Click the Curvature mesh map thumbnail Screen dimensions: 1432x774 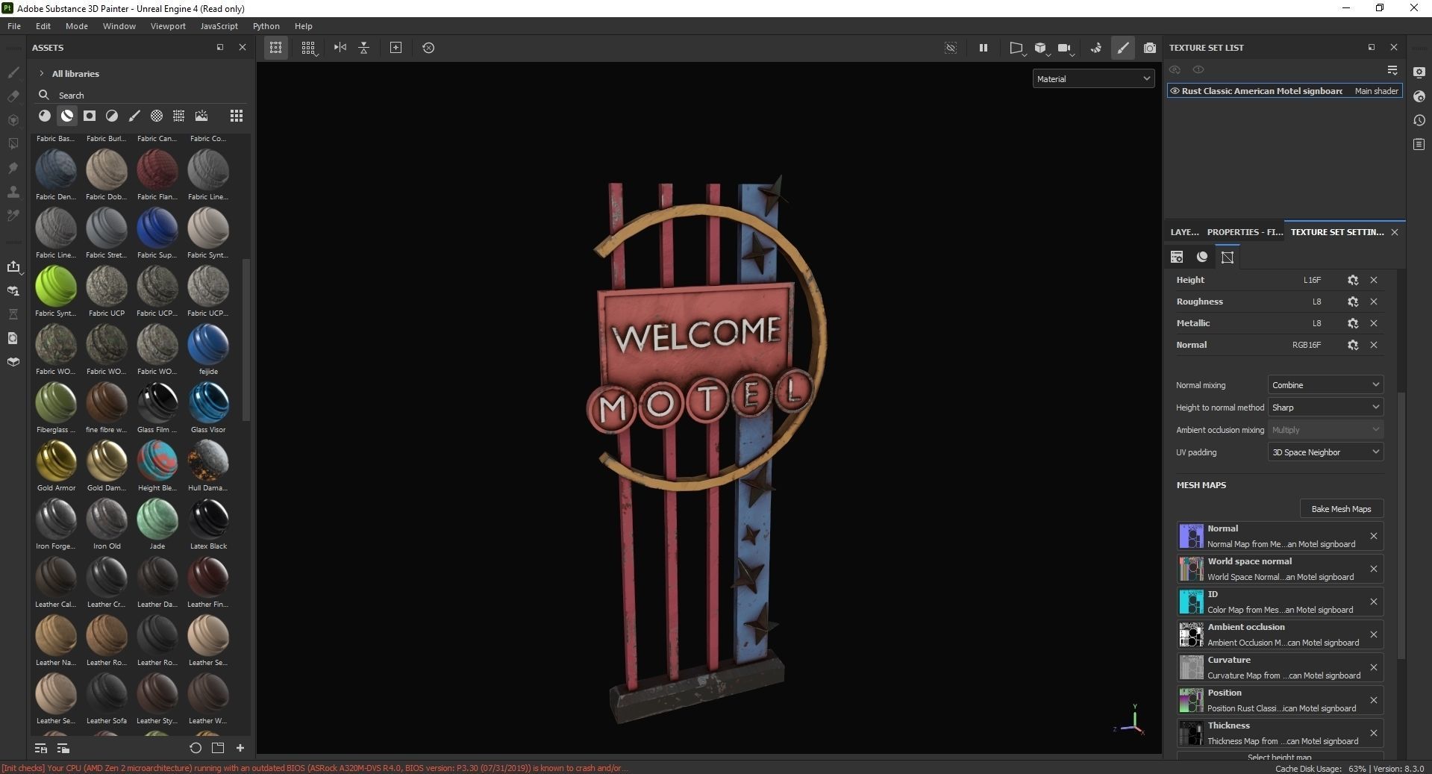[x=1191, y=667]
